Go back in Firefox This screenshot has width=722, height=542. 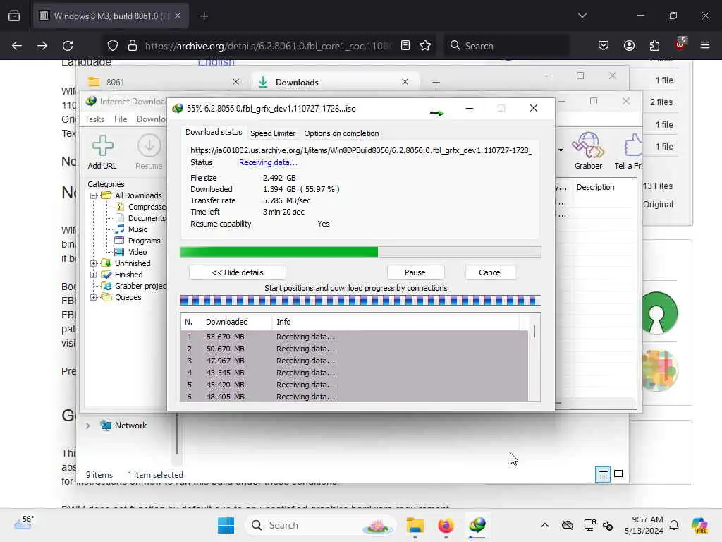pos(17,46)
